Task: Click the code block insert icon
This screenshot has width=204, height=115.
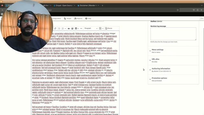Action: click(x=100, y=28)
